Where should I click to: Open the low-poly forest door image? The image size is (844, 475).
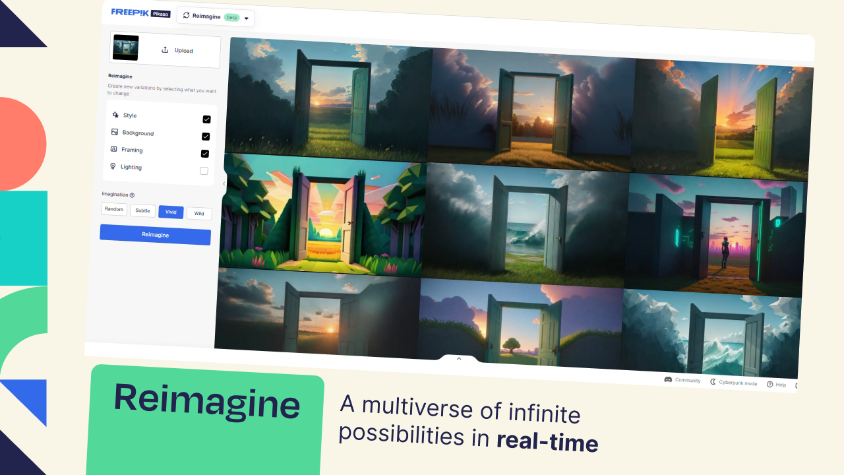(323, 214)
